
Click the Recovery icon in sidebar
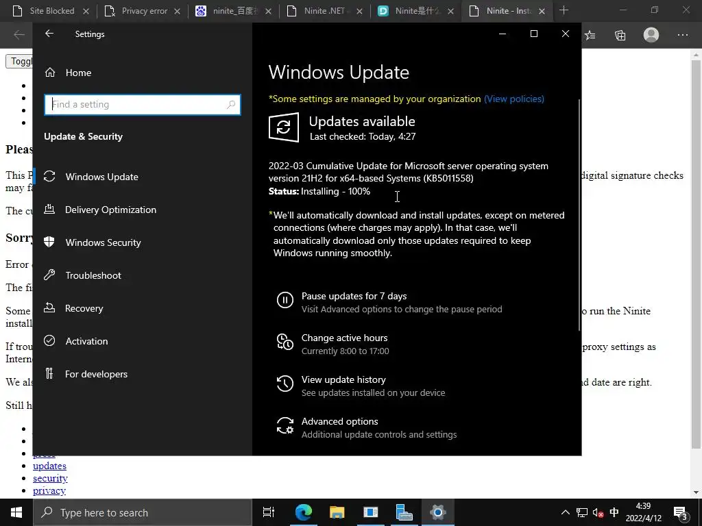[49, 308]
